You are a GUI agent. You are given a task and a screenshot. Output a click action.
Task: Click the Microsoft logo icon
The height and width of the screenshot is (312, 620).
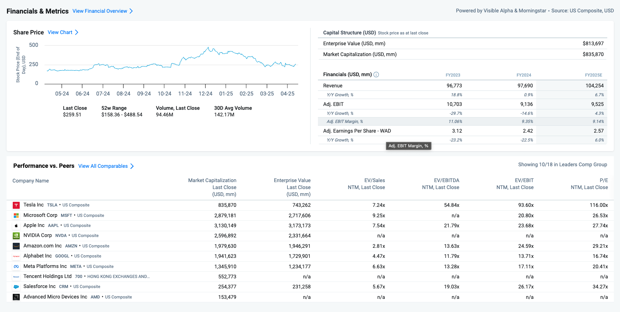click(x=16, y=215)
